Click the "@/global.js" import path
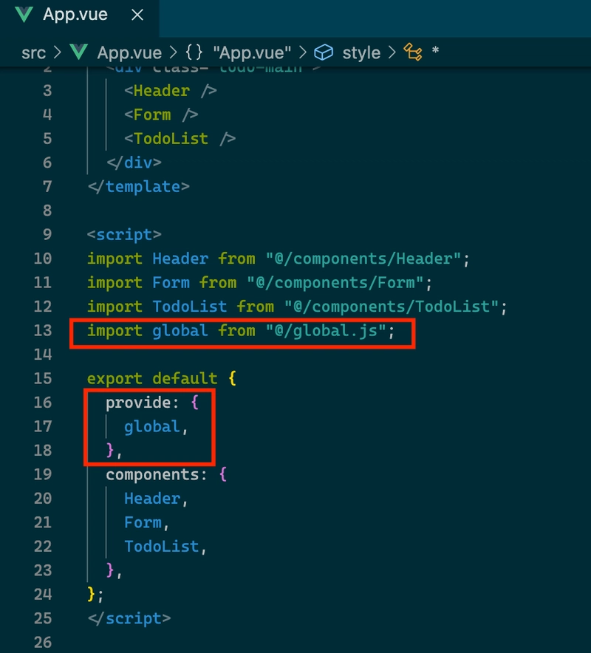 coord(327,331)
